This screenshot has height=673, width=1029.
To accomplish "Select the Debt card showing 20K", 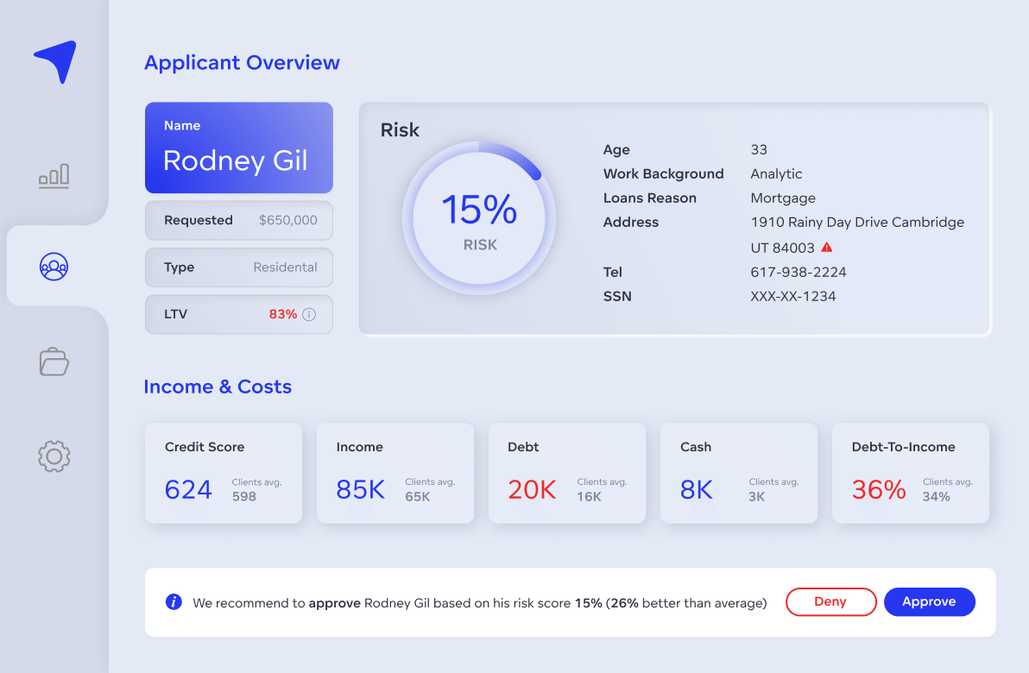I will pyautogui.click(x=567, y=472).
